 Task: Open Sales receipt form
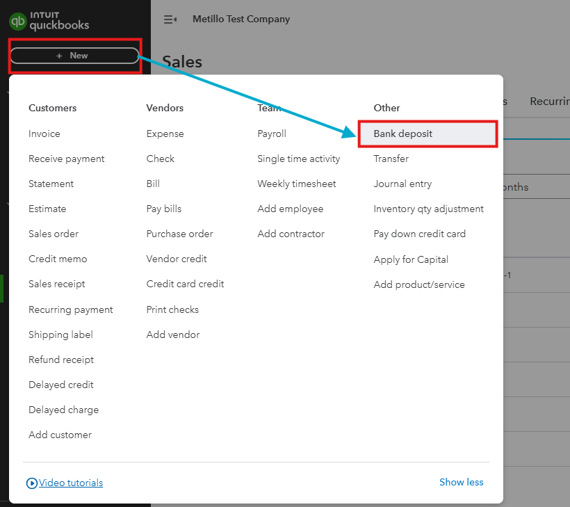[57, 284]
